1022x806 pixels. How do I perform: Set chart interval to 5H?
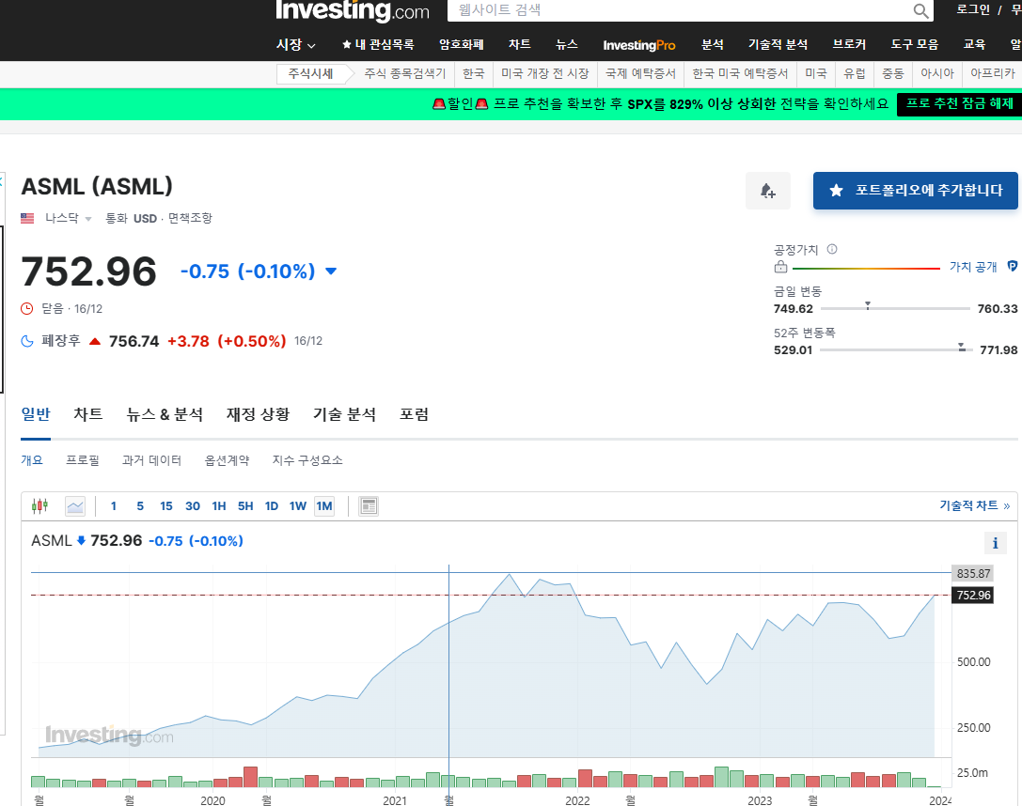245,506
